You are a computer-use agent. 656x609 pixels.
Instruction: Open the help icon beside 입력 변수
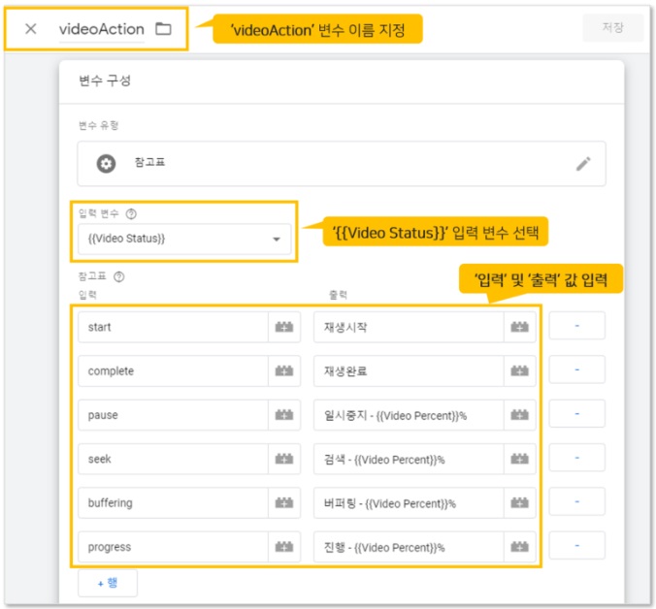131,214
